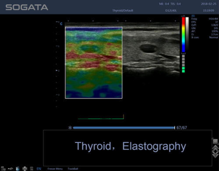Click the asterisk icon left of cine bar
This screenshot has height=171, width=219.
[x=70, y=128]
